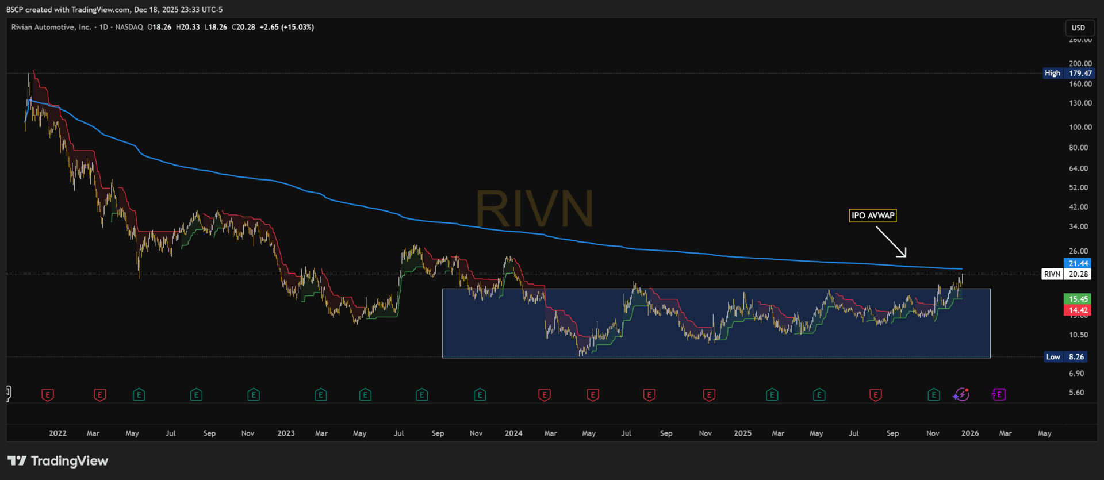Image resolution: width=1104 pixels, height=480 pixels.
Task: Show the August 2024 earnings marker
Action: click(649, 395)
